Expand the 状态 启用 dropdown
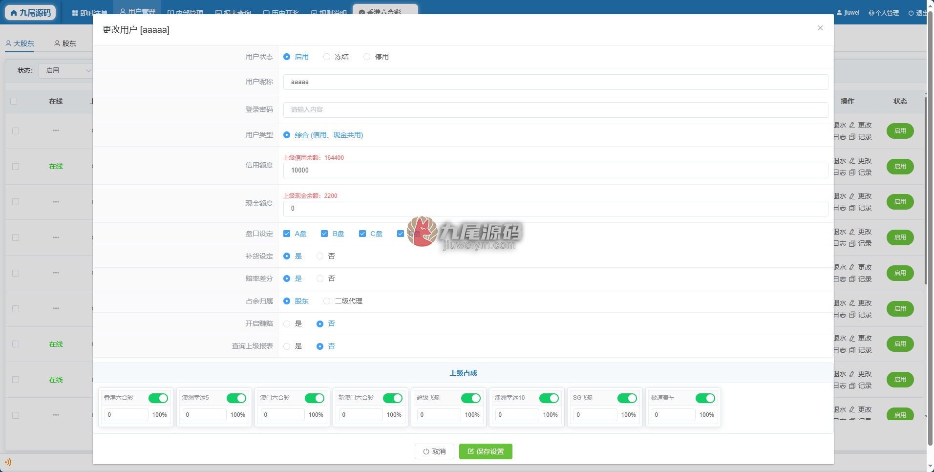Screen dimensions: 934x472 coord(66,71)
